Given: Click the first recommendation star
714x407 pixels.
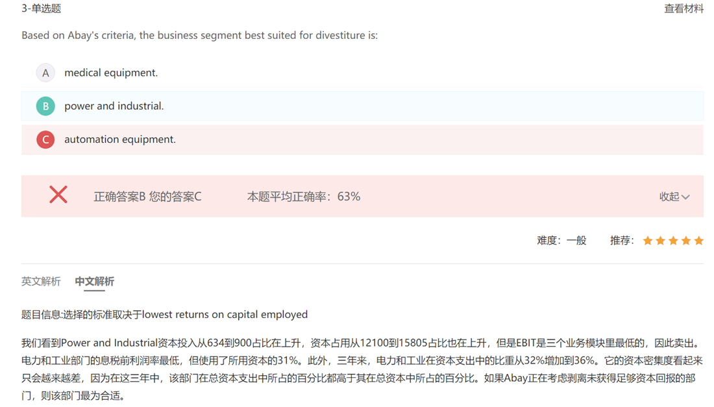Looking at the screenshot, I should point(647,241).
